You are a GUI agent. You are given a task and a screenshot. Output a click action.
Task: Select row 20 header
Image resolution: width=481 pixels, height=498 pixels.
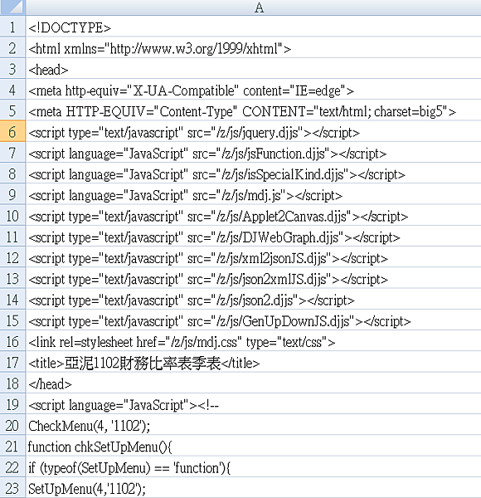click(x=12, y=425)
